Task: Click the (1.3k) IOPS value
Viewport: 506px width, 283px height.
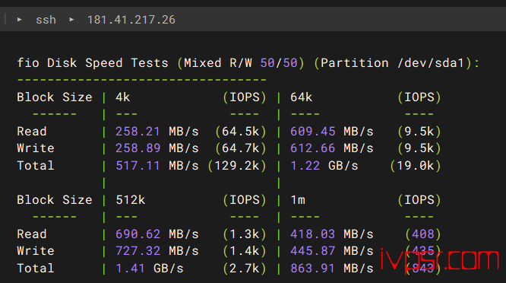Action: 245,234
